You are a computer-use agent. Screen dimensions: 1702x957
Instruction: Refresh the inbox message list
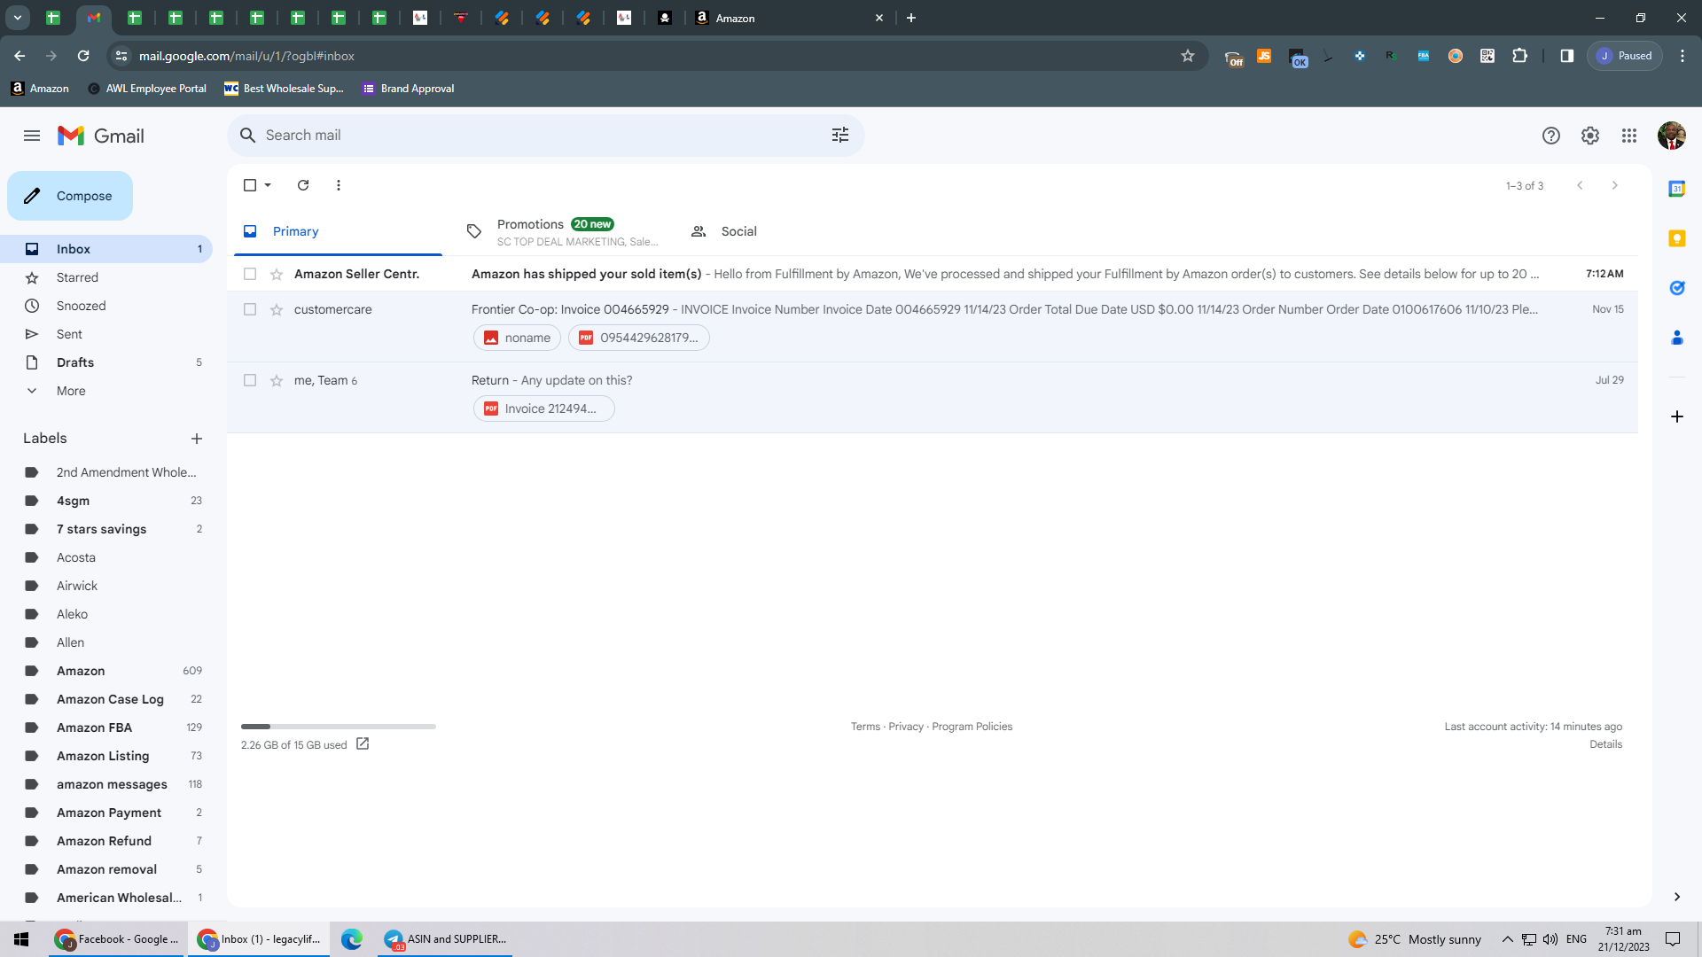tap(303, 185)
